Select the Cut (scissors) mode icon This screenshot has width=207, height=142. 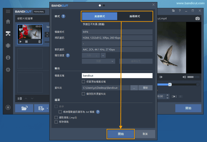pyautogui.click(x=8, y=34)
